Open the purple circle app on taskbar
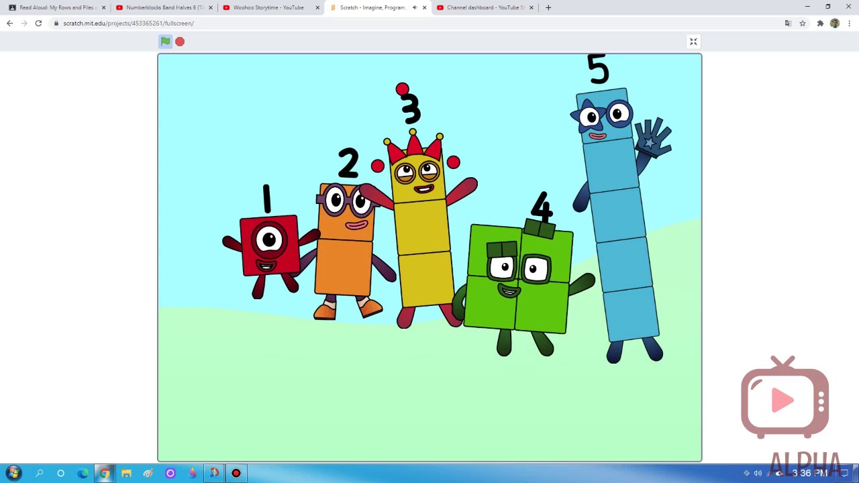Viewport: 859px width, 483px height. (x=170, y=473)
